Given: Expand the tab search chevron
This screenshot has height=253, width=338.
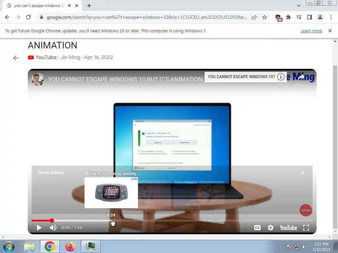Looking at the screenshot, I should pyautogui.click(x=298, y=6).
